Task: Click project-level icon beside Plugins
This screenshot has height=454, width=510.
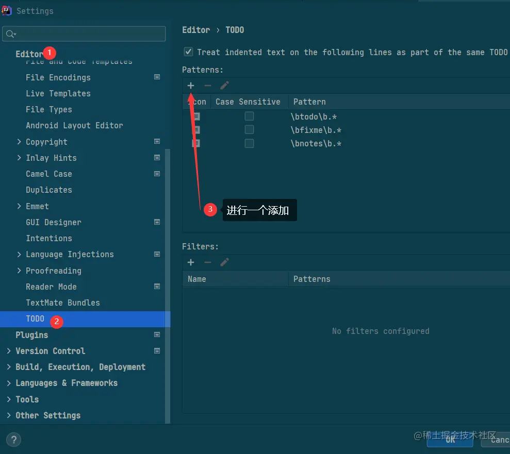Action: (157, 335)
